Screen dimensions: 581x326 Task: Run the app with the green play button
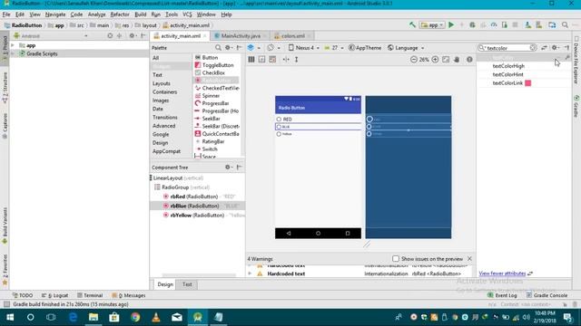click(x=451, y=25)
